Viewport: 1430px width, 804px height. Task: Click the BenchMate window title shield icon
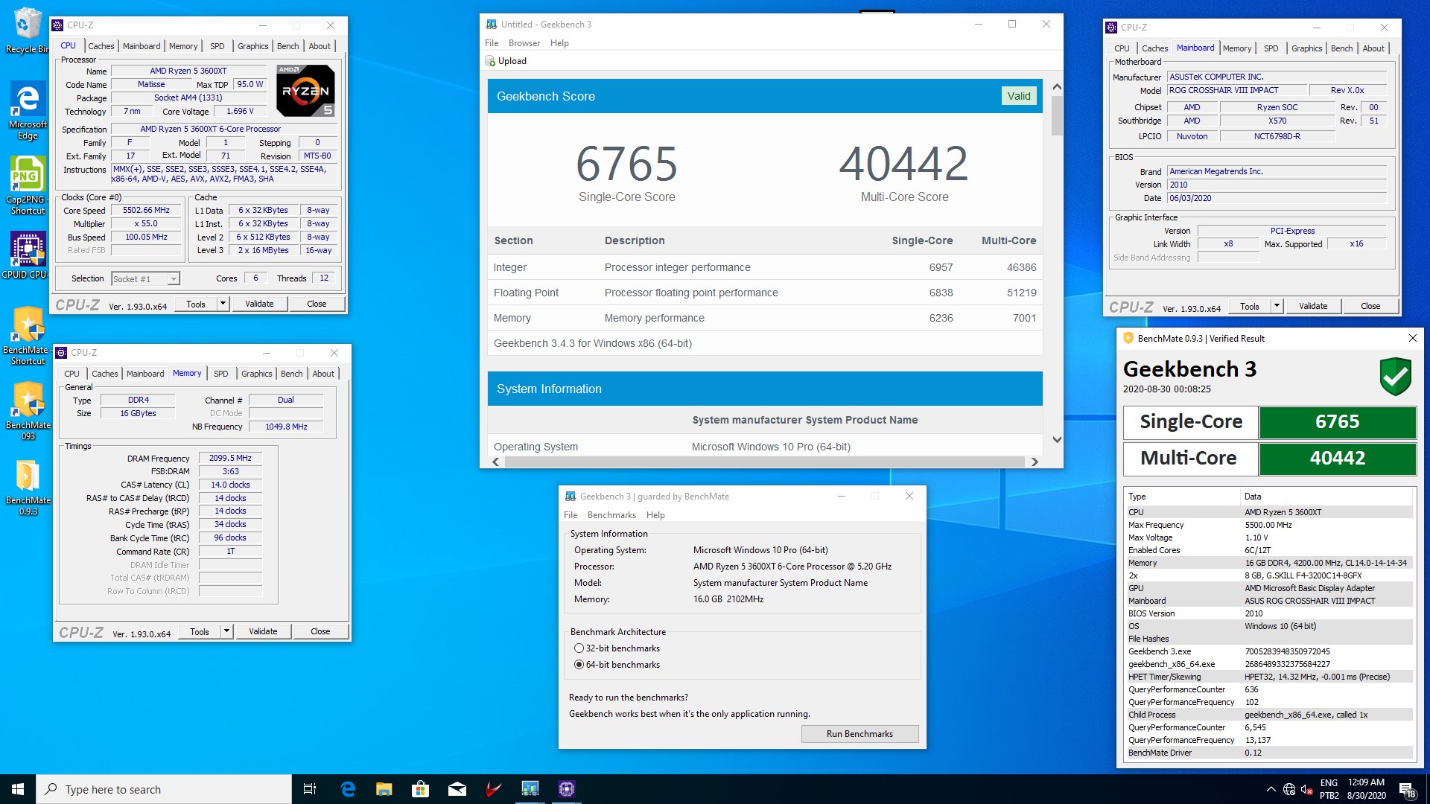[x=1128, y=338]
